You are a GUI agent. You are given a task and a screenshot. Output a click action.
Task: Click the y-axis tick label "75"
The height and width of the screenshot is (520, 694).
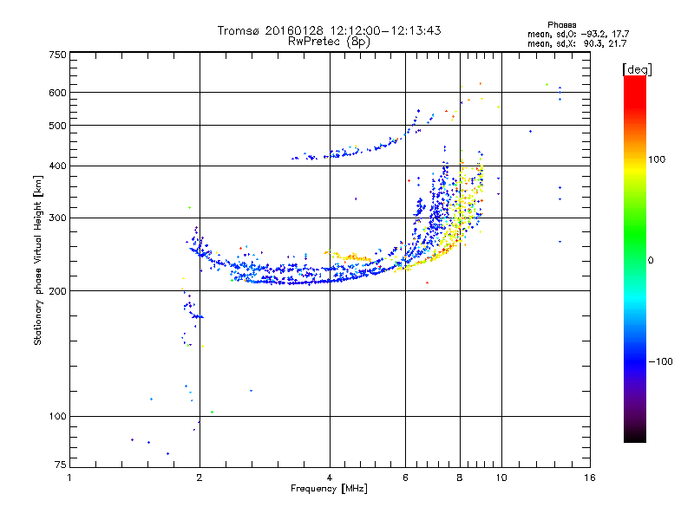click(x=61, y=465)
